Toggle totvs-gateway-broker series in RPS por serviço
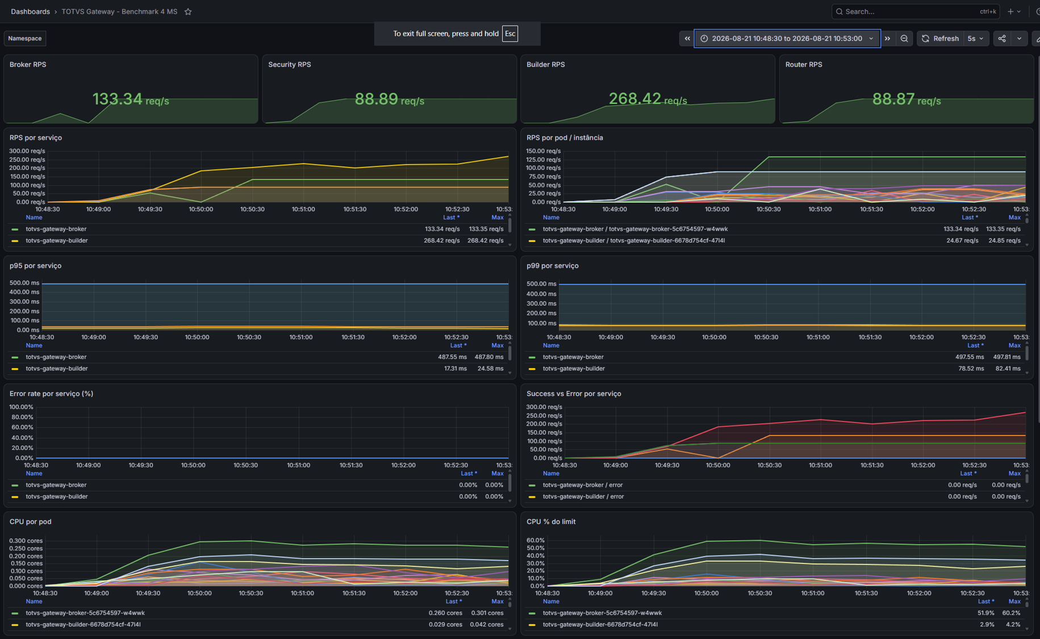The height and width of the screenshot is (639, 1040). tap(56, 229)
